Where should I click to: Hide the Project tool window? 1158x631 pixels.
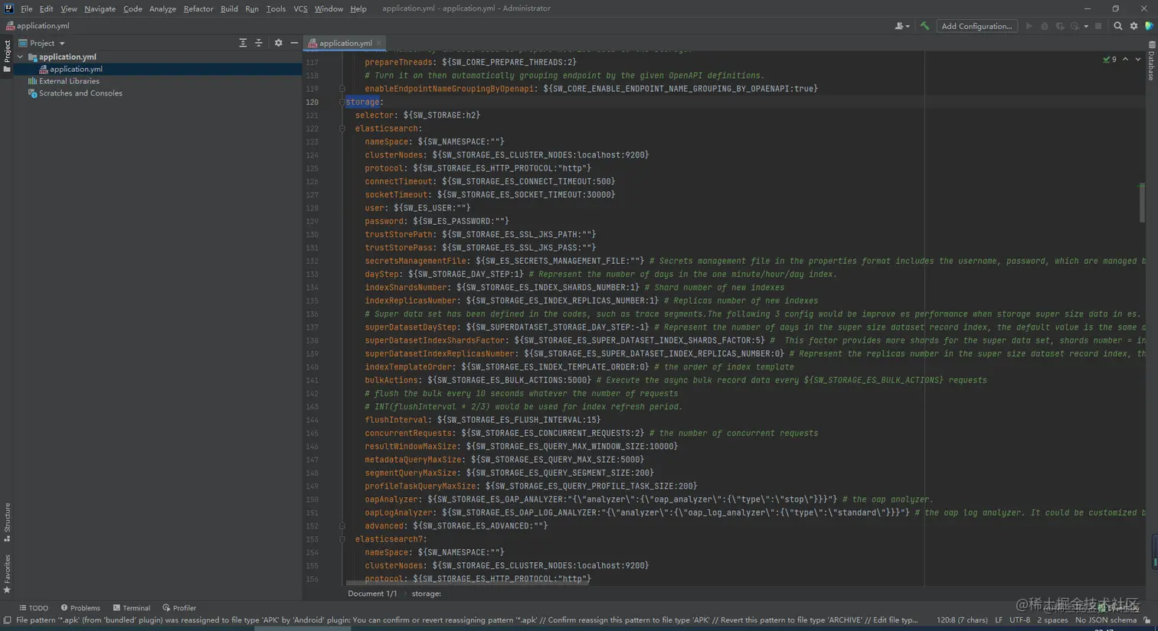[294, 43]
